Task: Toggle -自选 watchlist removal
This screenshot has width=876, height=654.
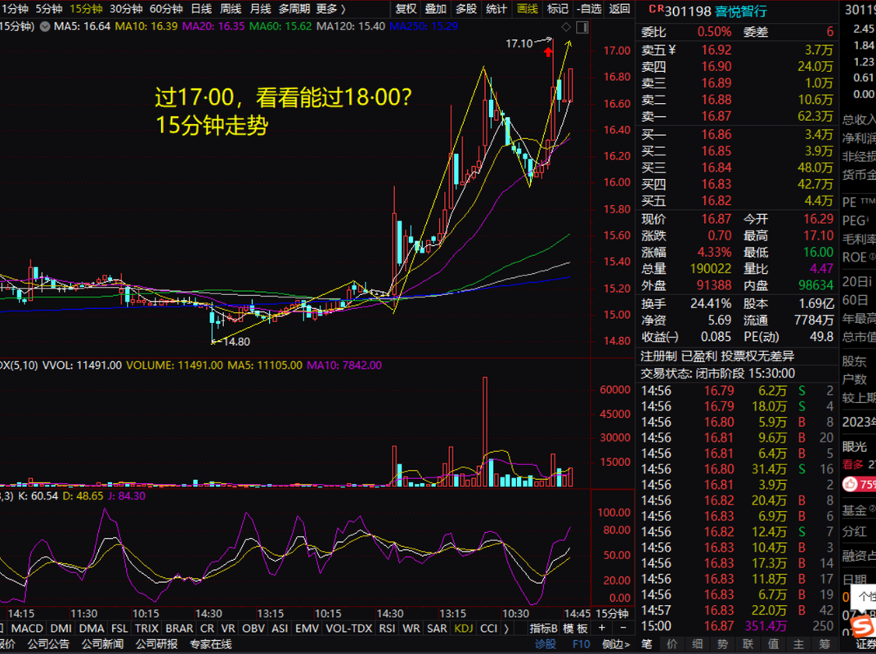Action: pyautogui.click(x=588, y=9)
